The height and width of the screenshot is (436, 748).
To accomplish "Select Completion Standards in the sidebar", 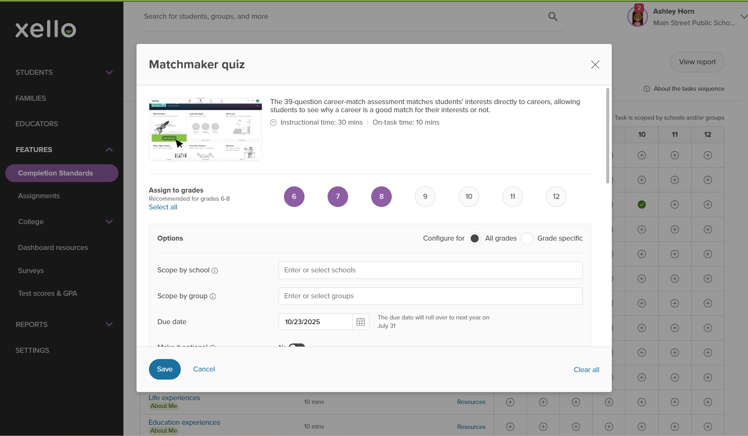I will (x=62, y=173).
